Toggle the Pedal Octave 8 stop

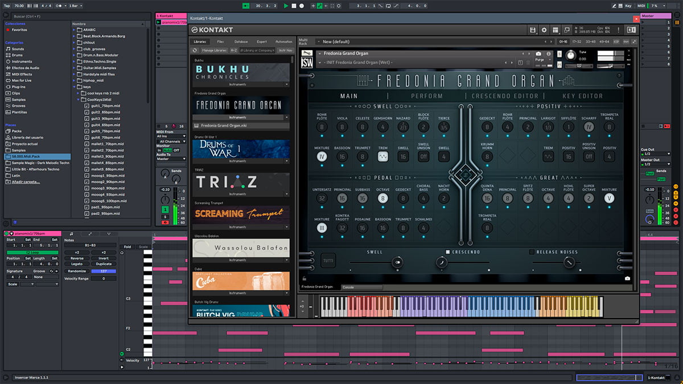point(383,199)
